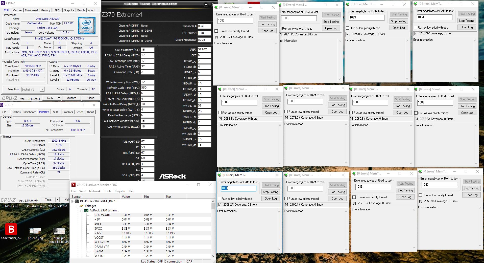
Task: Click the Intel Core i7 logo in CPU-Z
Action: [86, 25]
